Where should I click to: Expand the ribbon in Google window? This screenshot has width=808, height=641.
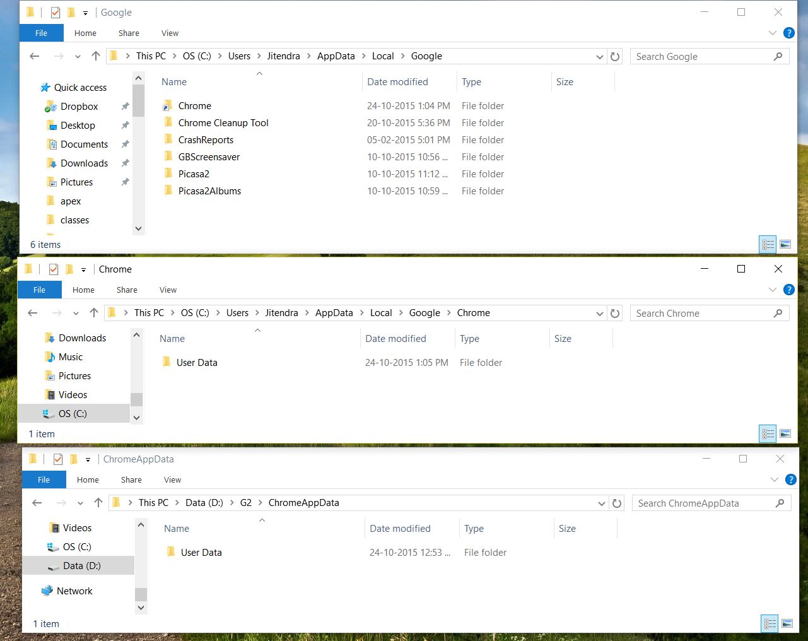click(773, 33)
